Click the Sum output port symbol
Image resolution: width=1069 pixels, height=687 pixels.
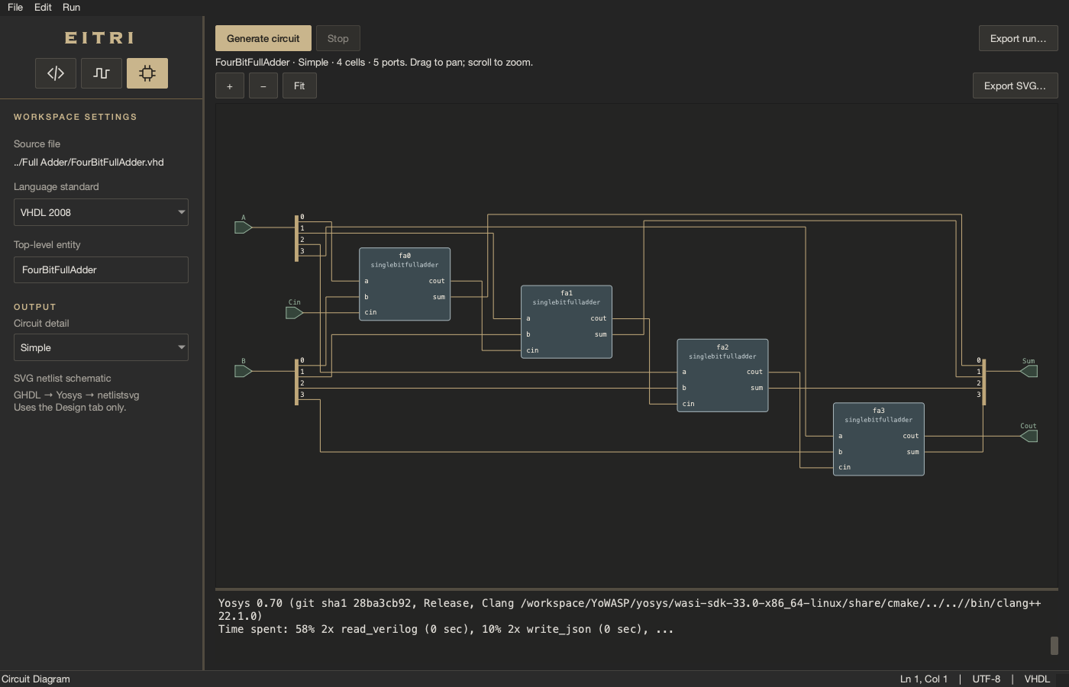[1029, 371]
